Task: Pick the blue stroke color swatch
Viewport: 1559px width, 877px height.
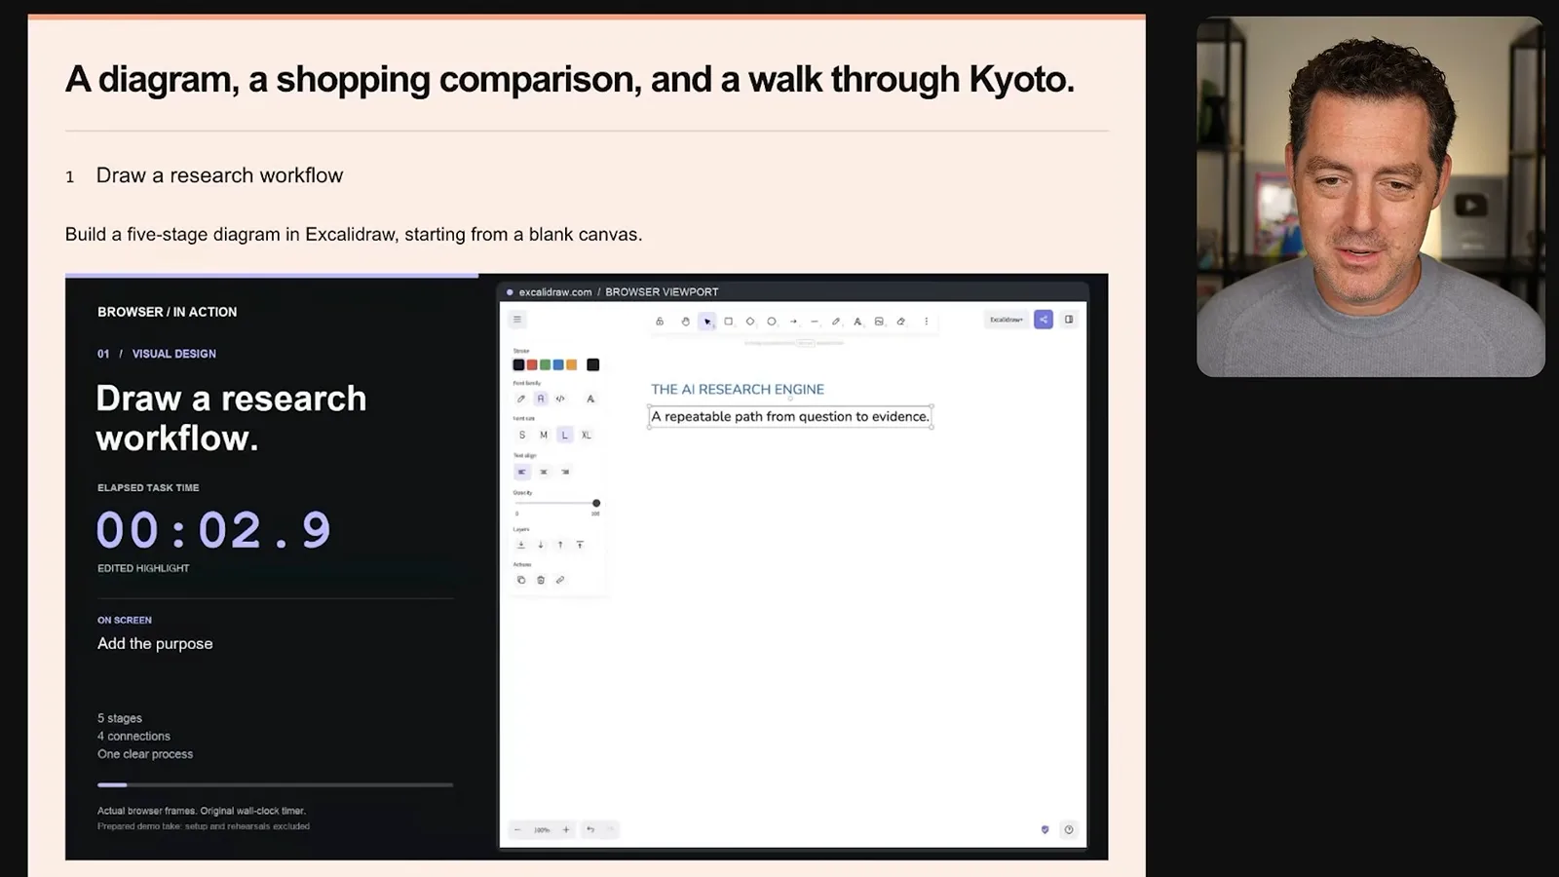Action: click(558, 365)
